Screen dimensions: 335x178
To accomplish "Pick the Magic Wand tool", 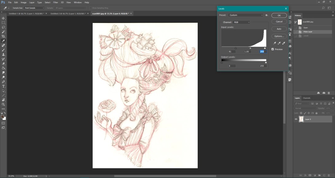I will click(3, 32).
